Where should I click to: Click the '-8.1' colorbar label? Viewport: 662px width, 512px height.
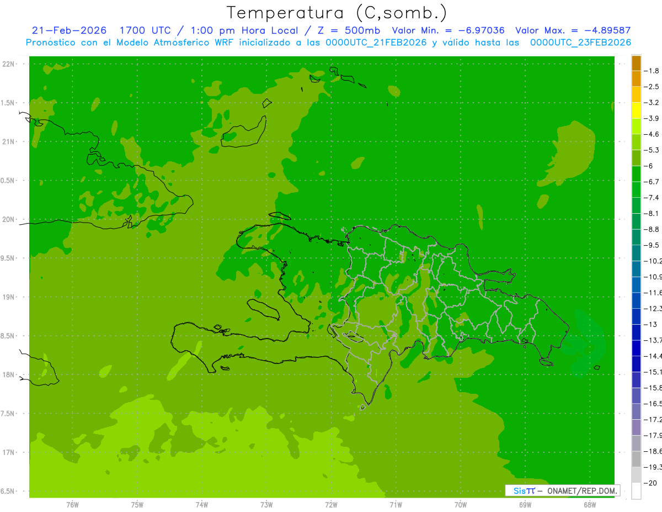point(653,213)
